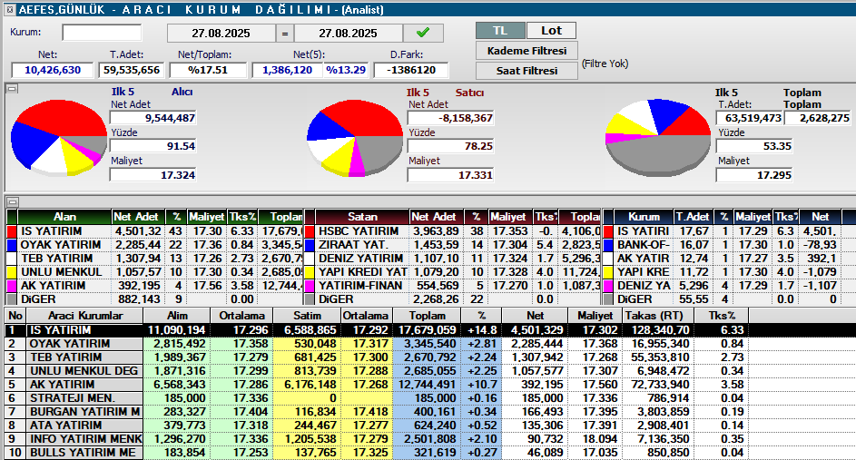Collapse the top-5 tables panel minus icon

[x=12, y=202]
